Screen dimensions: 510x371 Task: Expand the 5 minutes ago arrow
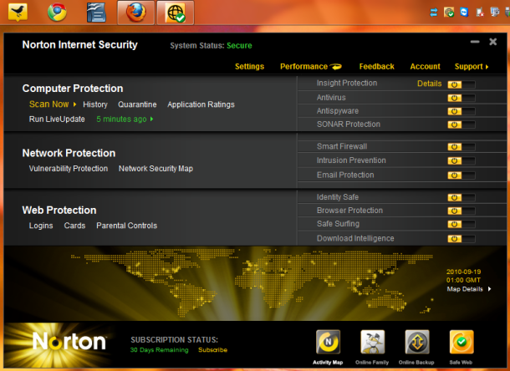tap(151, 119)
